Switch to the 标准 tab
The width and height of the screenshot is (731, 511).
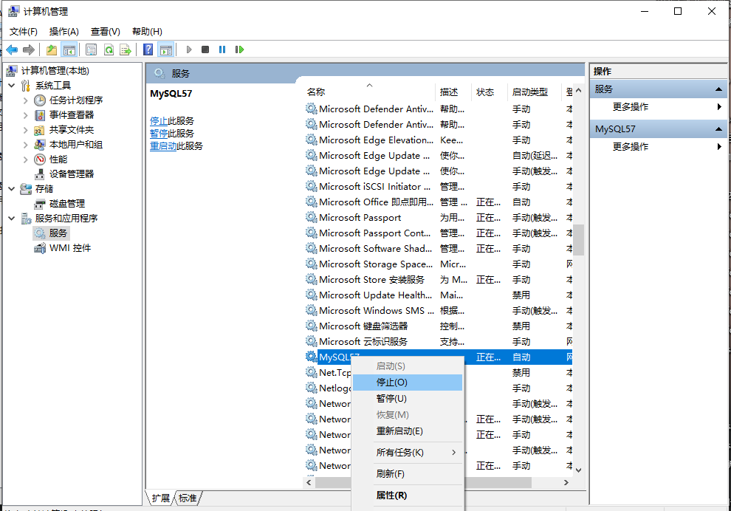click(188, 498)
